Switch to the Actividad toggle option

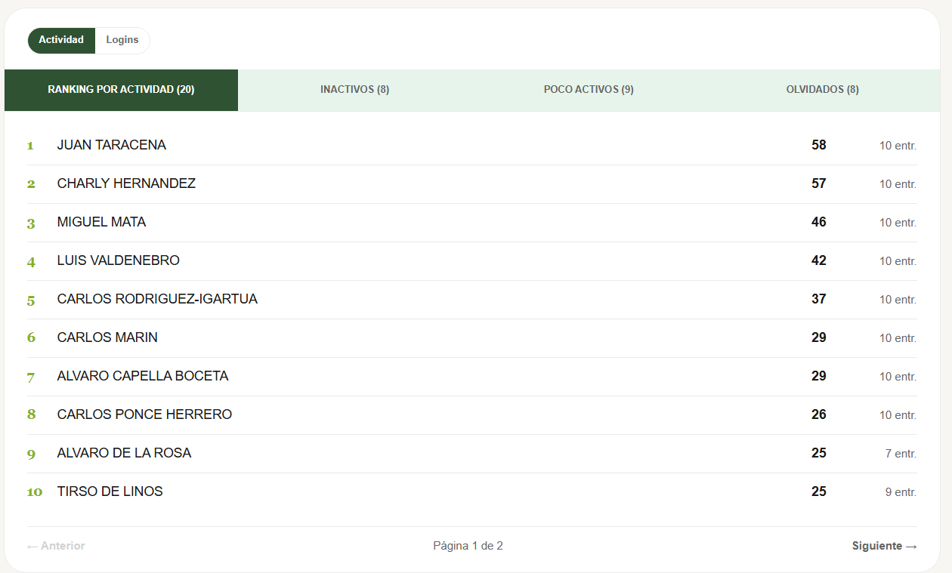click(x=61, y=40)
